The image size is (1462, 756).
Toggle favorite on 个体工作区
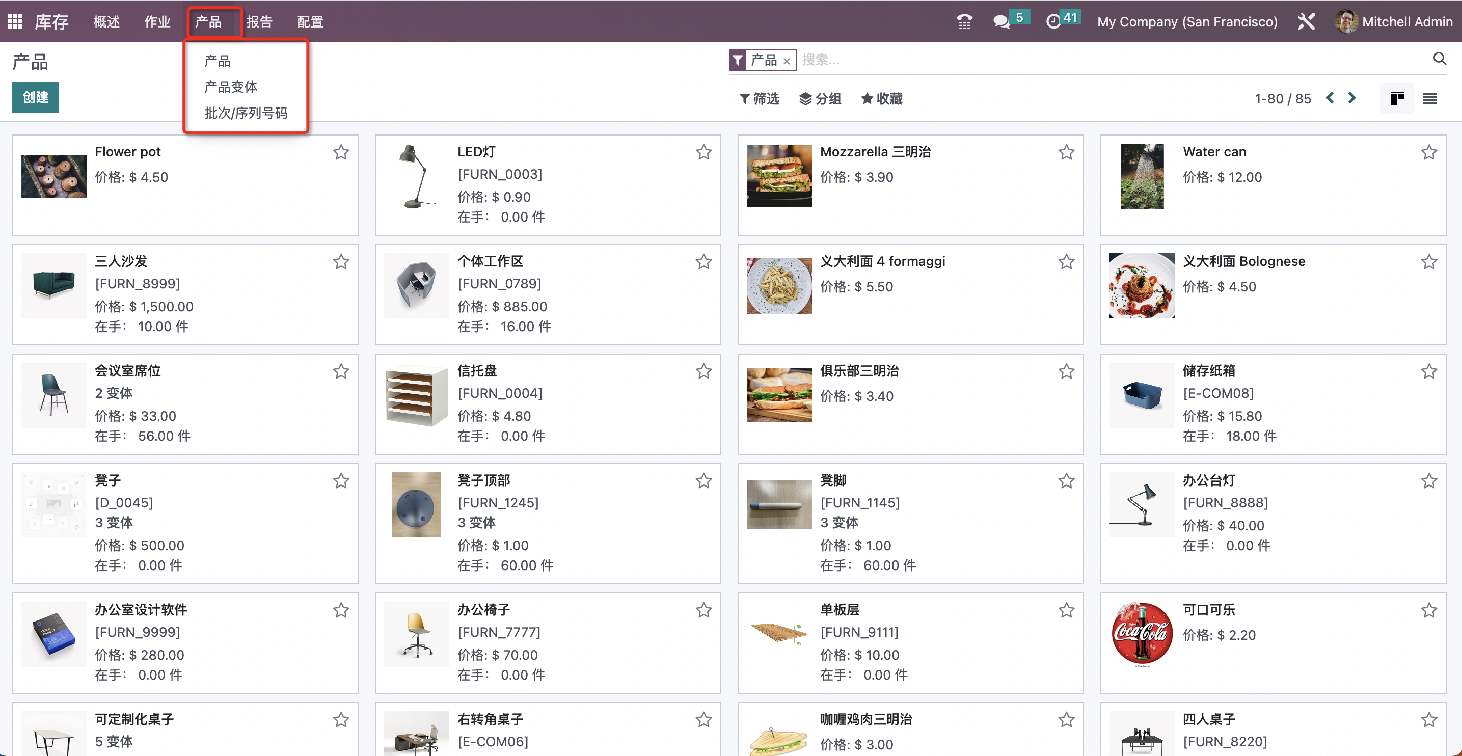point(703,262)
